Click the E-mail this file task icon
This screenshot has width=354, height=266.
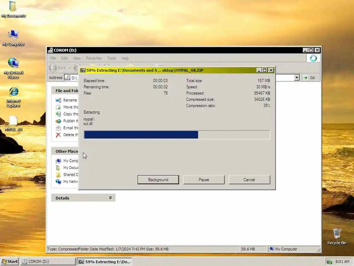coord(58,128)
